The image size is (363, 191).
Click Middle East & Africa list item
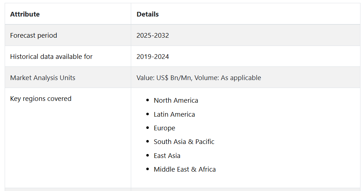point(185,169)
